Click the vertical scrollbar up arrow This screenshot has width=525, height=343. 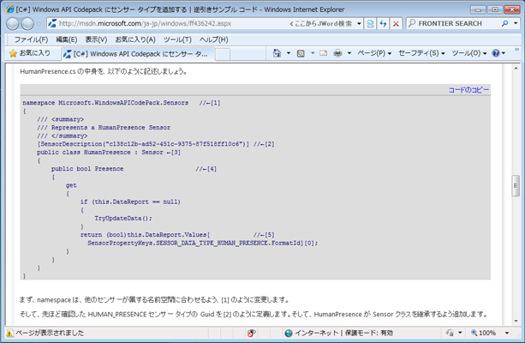(x=516, y=68)
